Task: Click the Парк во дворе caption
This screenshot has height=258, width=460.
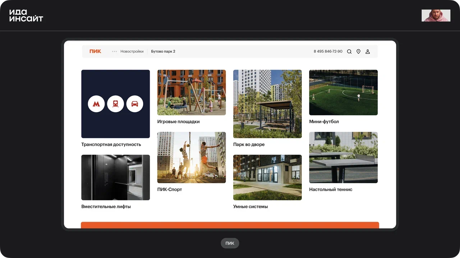Action: [249, 144]
